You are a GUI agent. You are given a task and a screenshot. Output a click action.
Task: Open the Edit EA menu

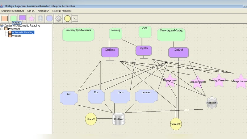point(31,11)
